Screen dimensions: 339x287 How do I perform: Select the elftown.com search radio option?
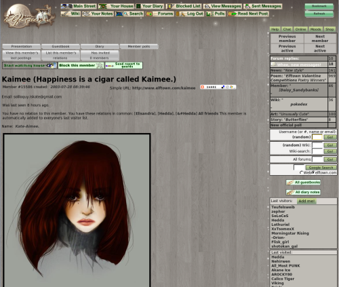tap(313, 172)
